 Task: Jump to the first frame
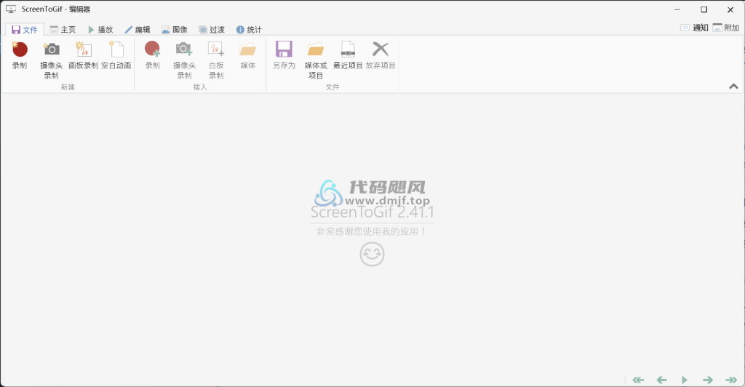click(x=638, y=380)
